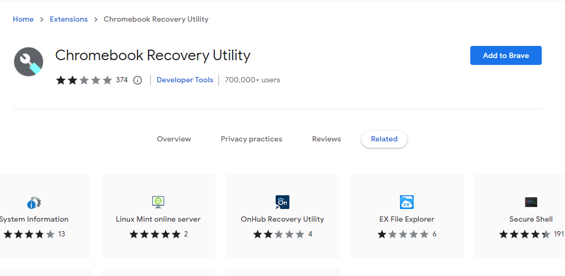This screenshot has height=276, width=565.
Task: Open Linux Mint online server title
Action: coord(158,219)
